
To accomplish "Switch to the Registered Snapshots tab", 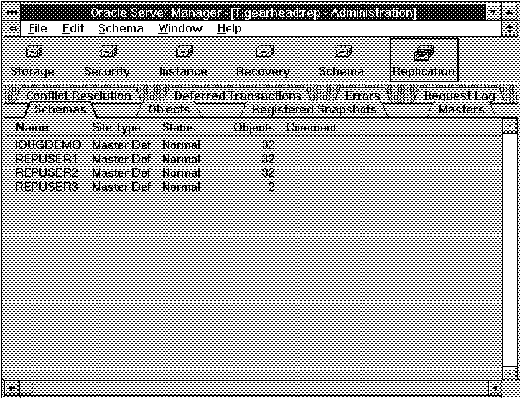I will 314,109.
